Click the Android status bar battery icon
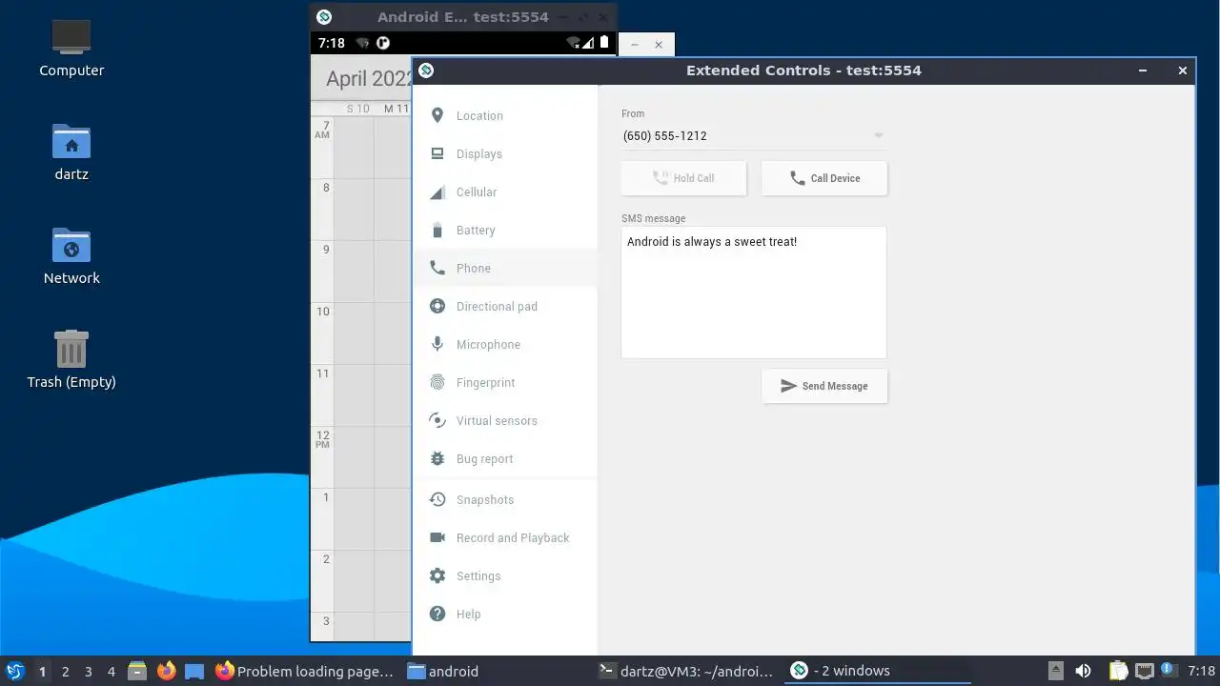The height and width of the screenshot is (686, 1220). click(x=604, y=43)
